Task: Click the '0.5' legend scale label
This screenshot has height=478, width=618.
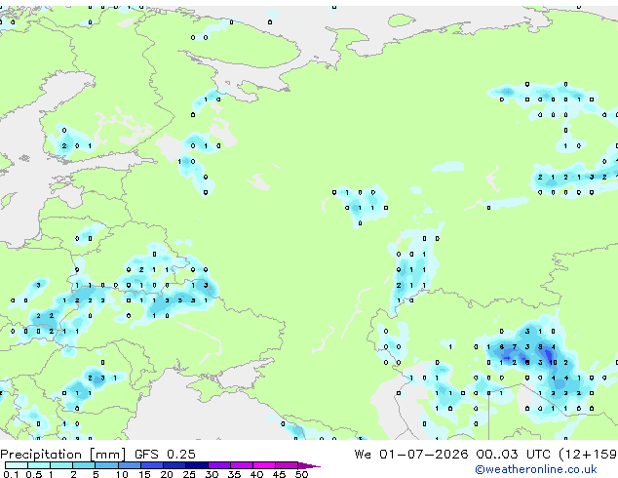Action: coord(33,474)
